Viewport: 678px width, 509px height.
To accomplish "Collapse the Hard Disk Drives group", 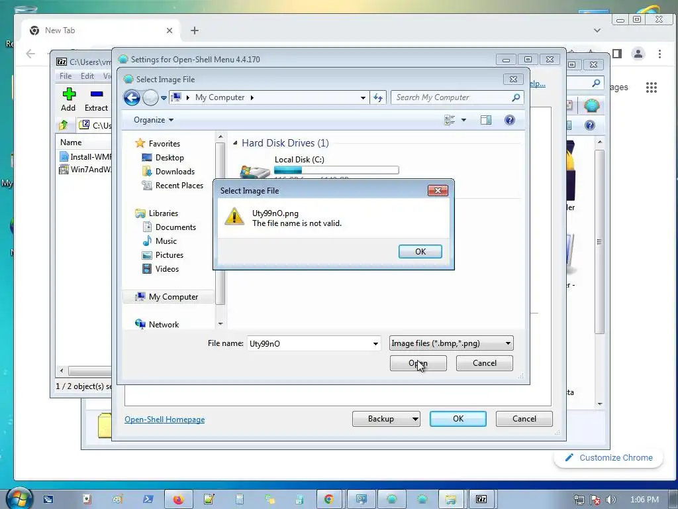I will [235, 143].
